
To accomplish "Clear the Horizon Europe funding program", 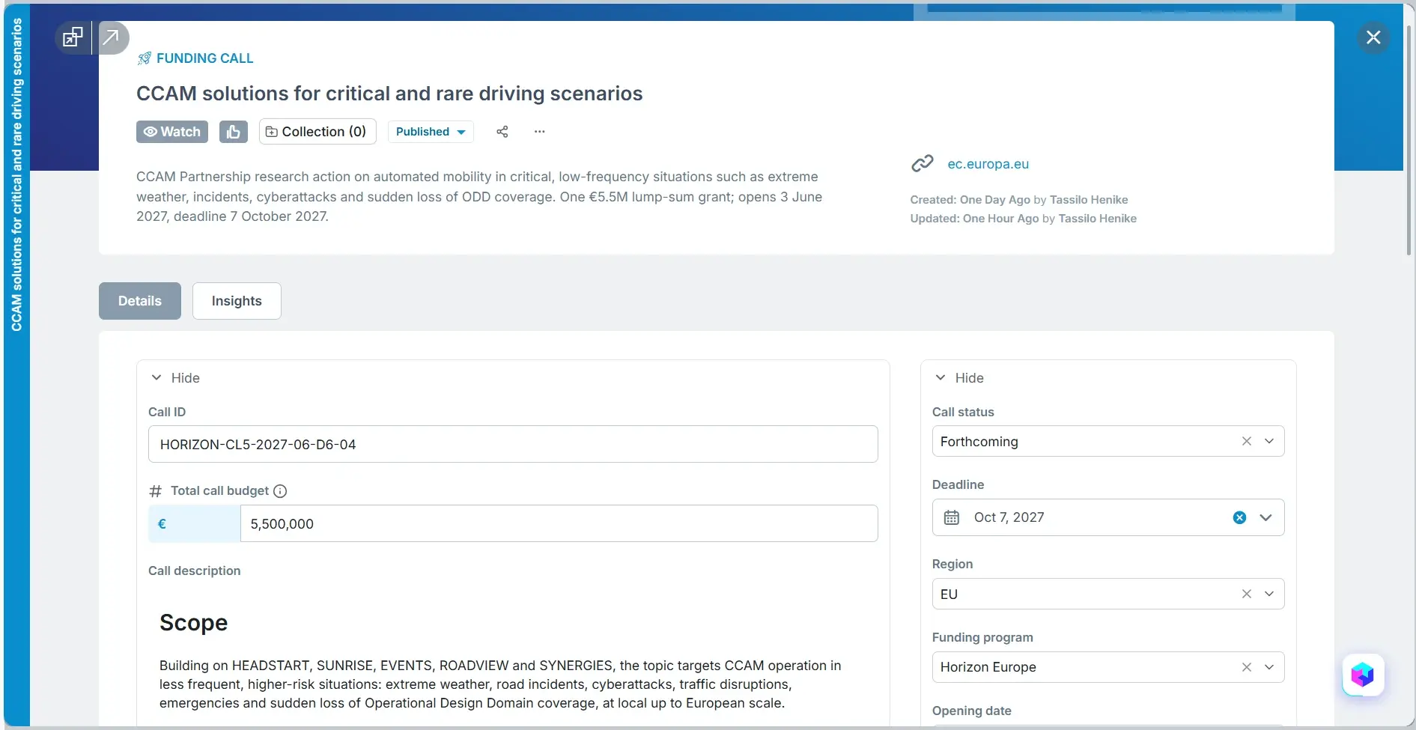I will click(1247, 667).
